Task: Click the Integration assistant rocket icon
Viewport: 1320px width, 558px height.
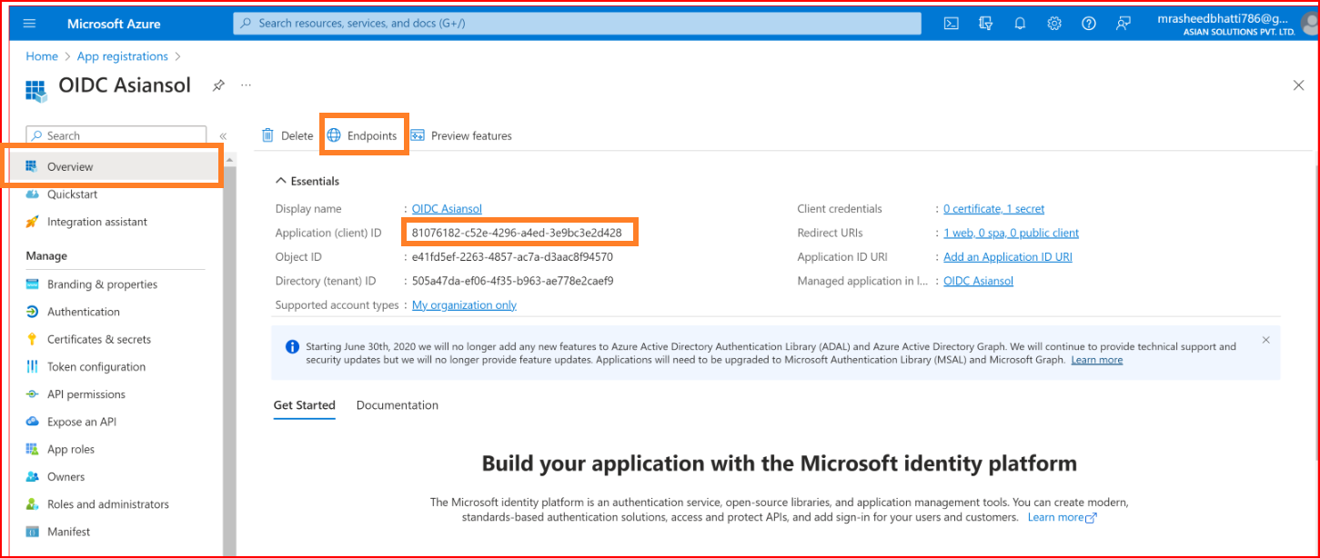Action: pyautogui.click(x=33, y=222)
